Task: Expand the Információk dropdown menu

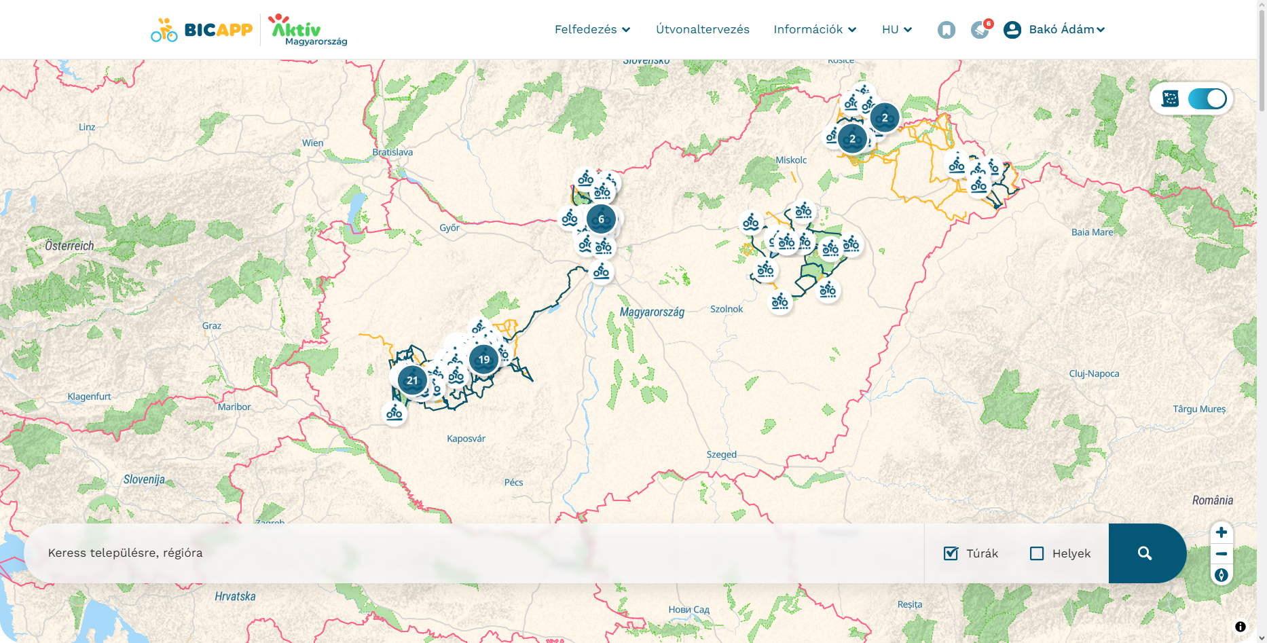Action: point(814,30)
